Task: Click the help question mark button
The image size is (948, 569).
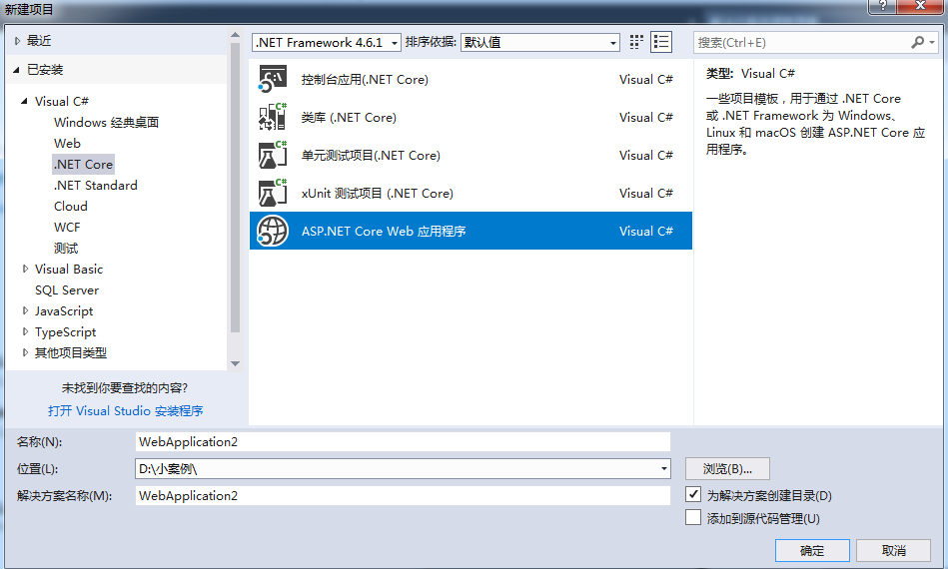Action: 883,6
